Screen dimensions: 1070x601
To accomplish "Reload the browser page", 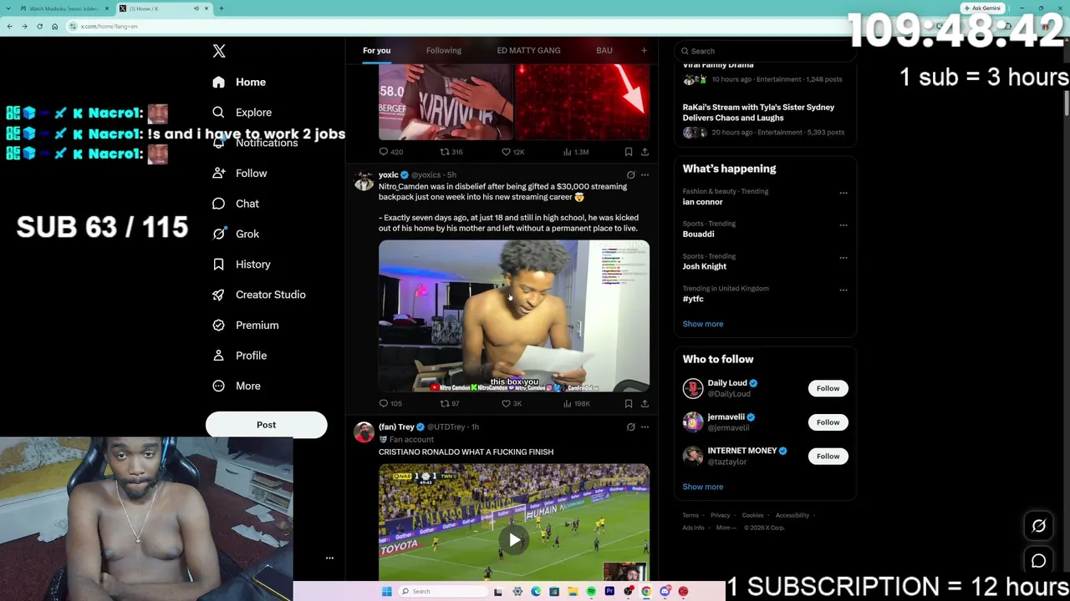I will (39, 27).
